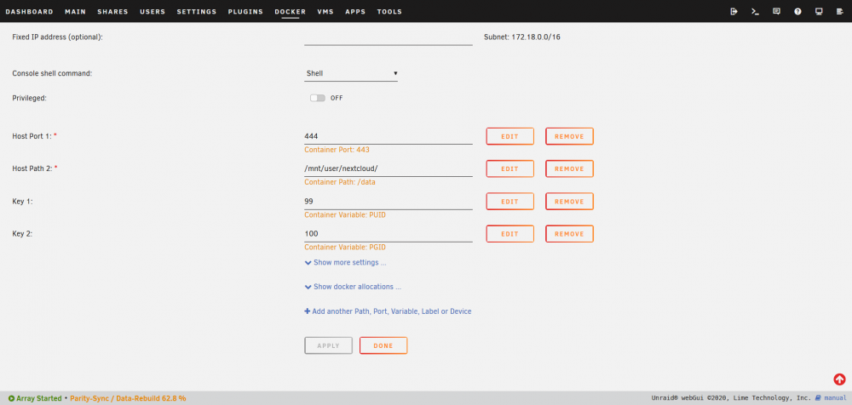Open the terminal icon in top bar
852x405 pixels.
click(755, 11)
